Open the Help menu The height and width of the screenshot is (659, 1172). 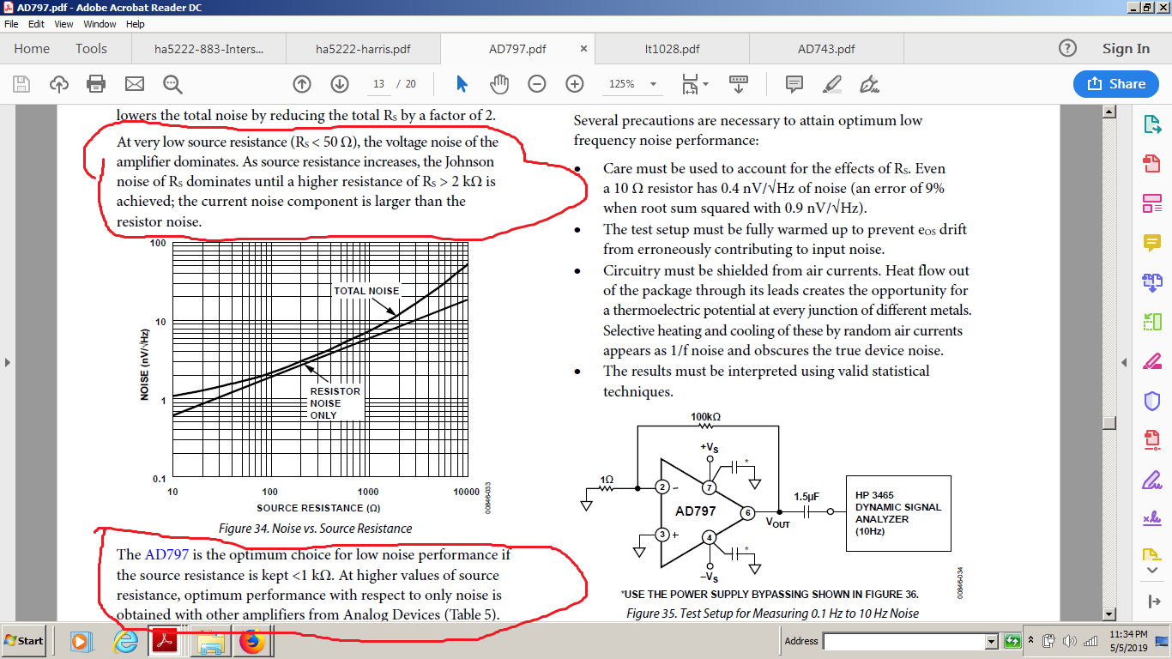136,24
